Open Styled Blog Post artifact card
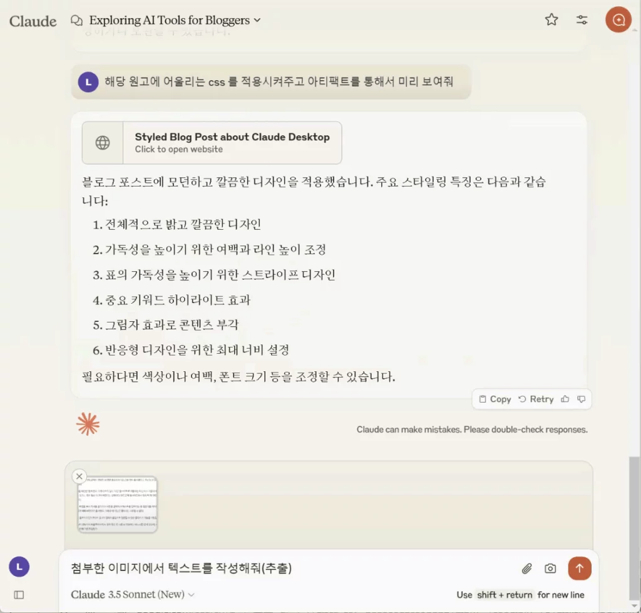 tap(212, 143)
